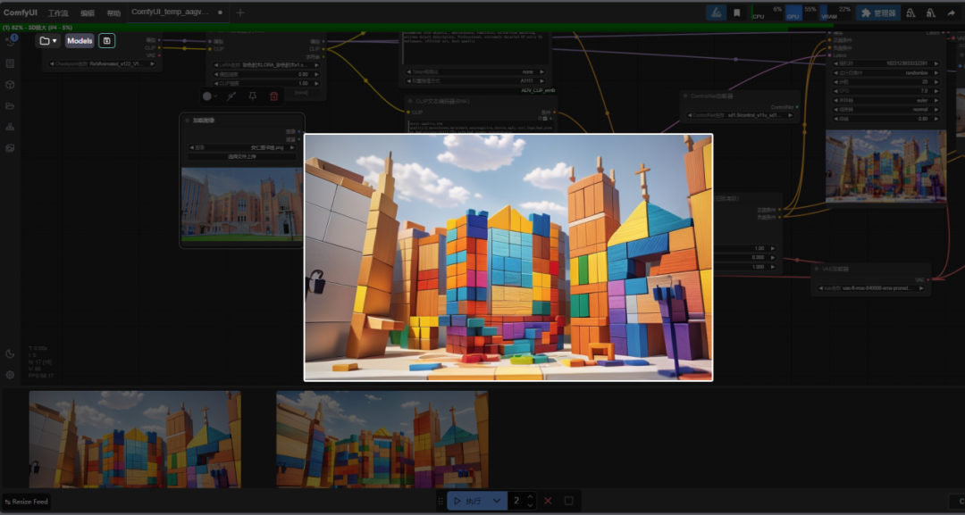This screenshot has width=965, height=515.
Task: Open the queue history sidebar icon
Action: pos(10,42)
